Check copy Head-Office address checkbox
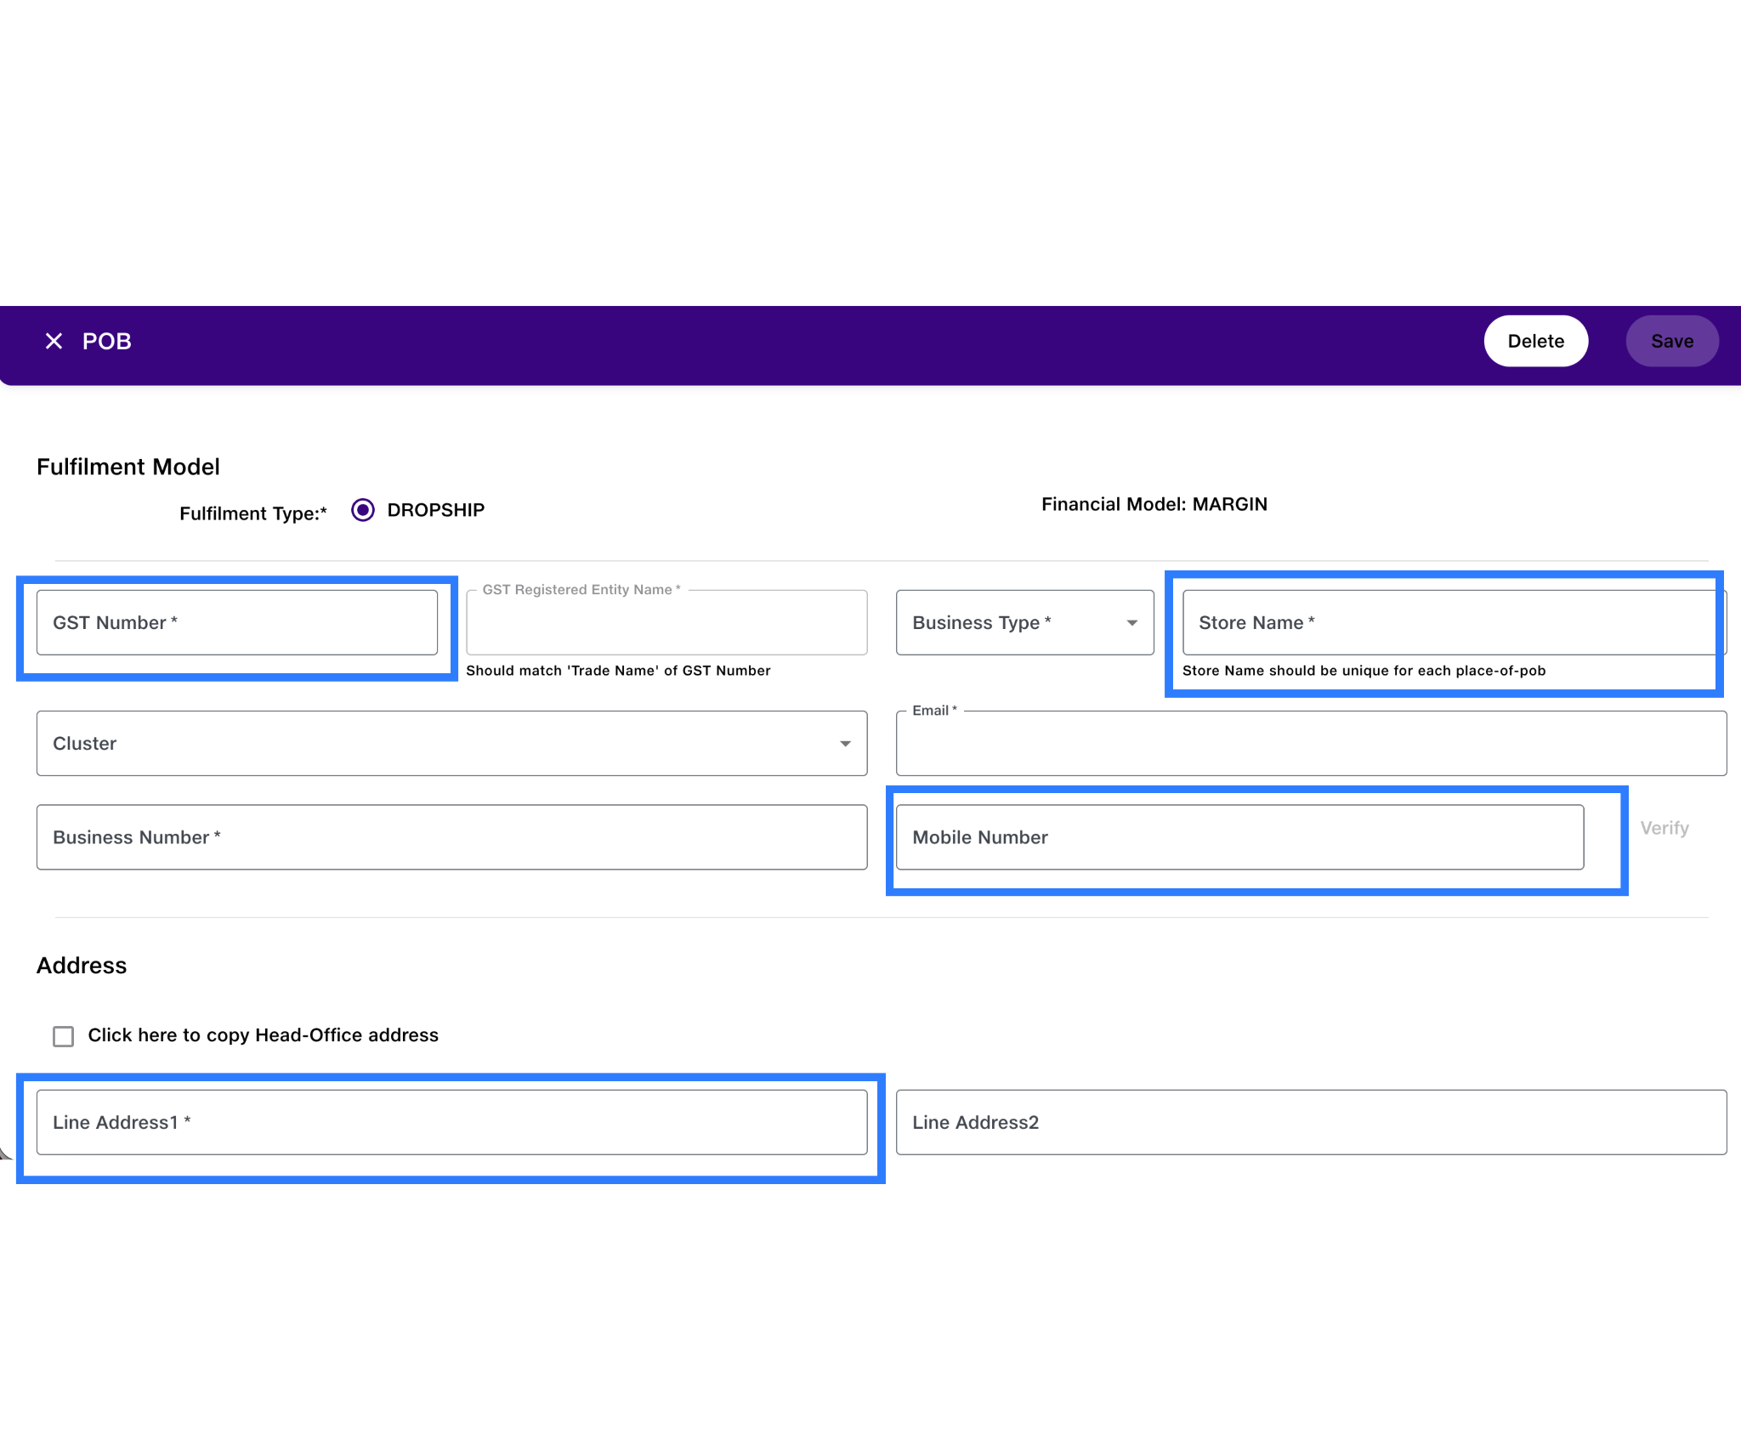The image size is (1741, 1451). [x=64, y=1036]
